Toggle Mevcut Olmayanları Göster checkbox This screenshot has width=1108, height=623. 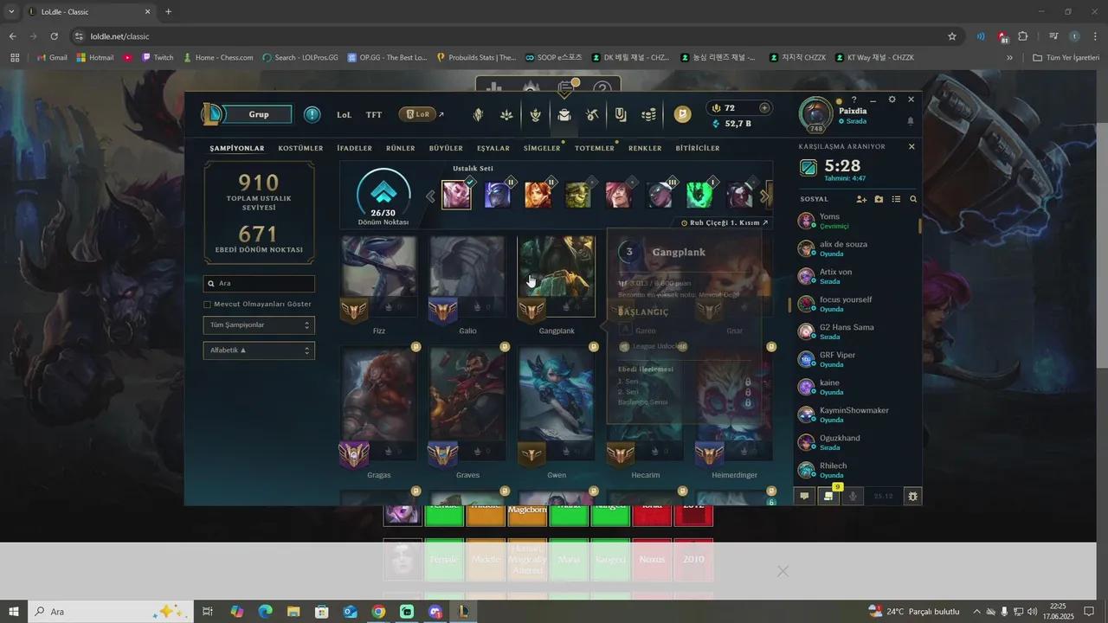pyautogui.click(x=207, y=305)
